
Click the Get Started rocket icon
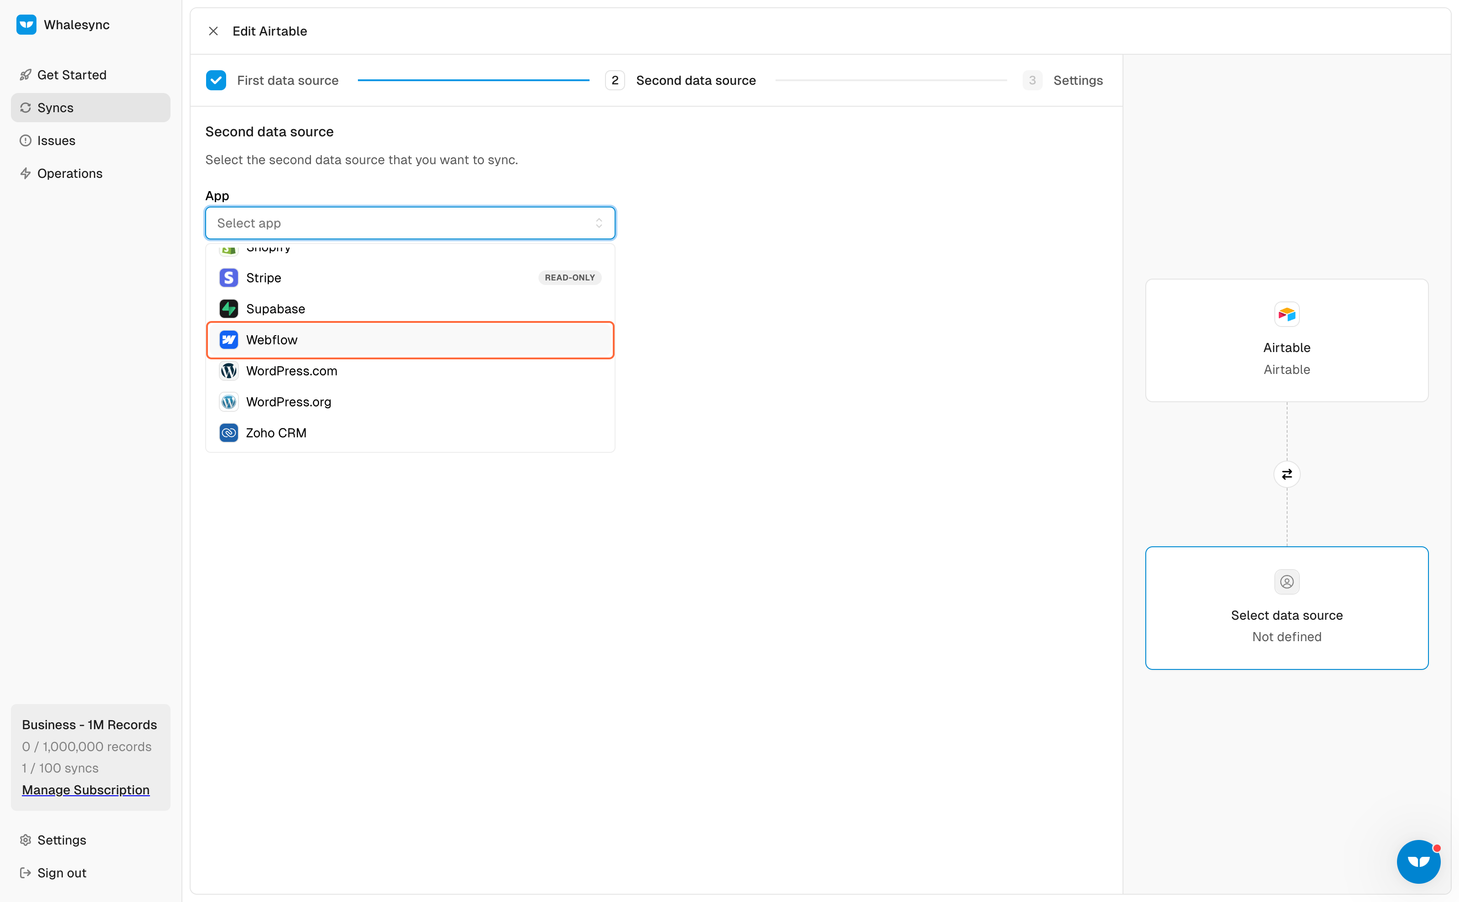25,75
